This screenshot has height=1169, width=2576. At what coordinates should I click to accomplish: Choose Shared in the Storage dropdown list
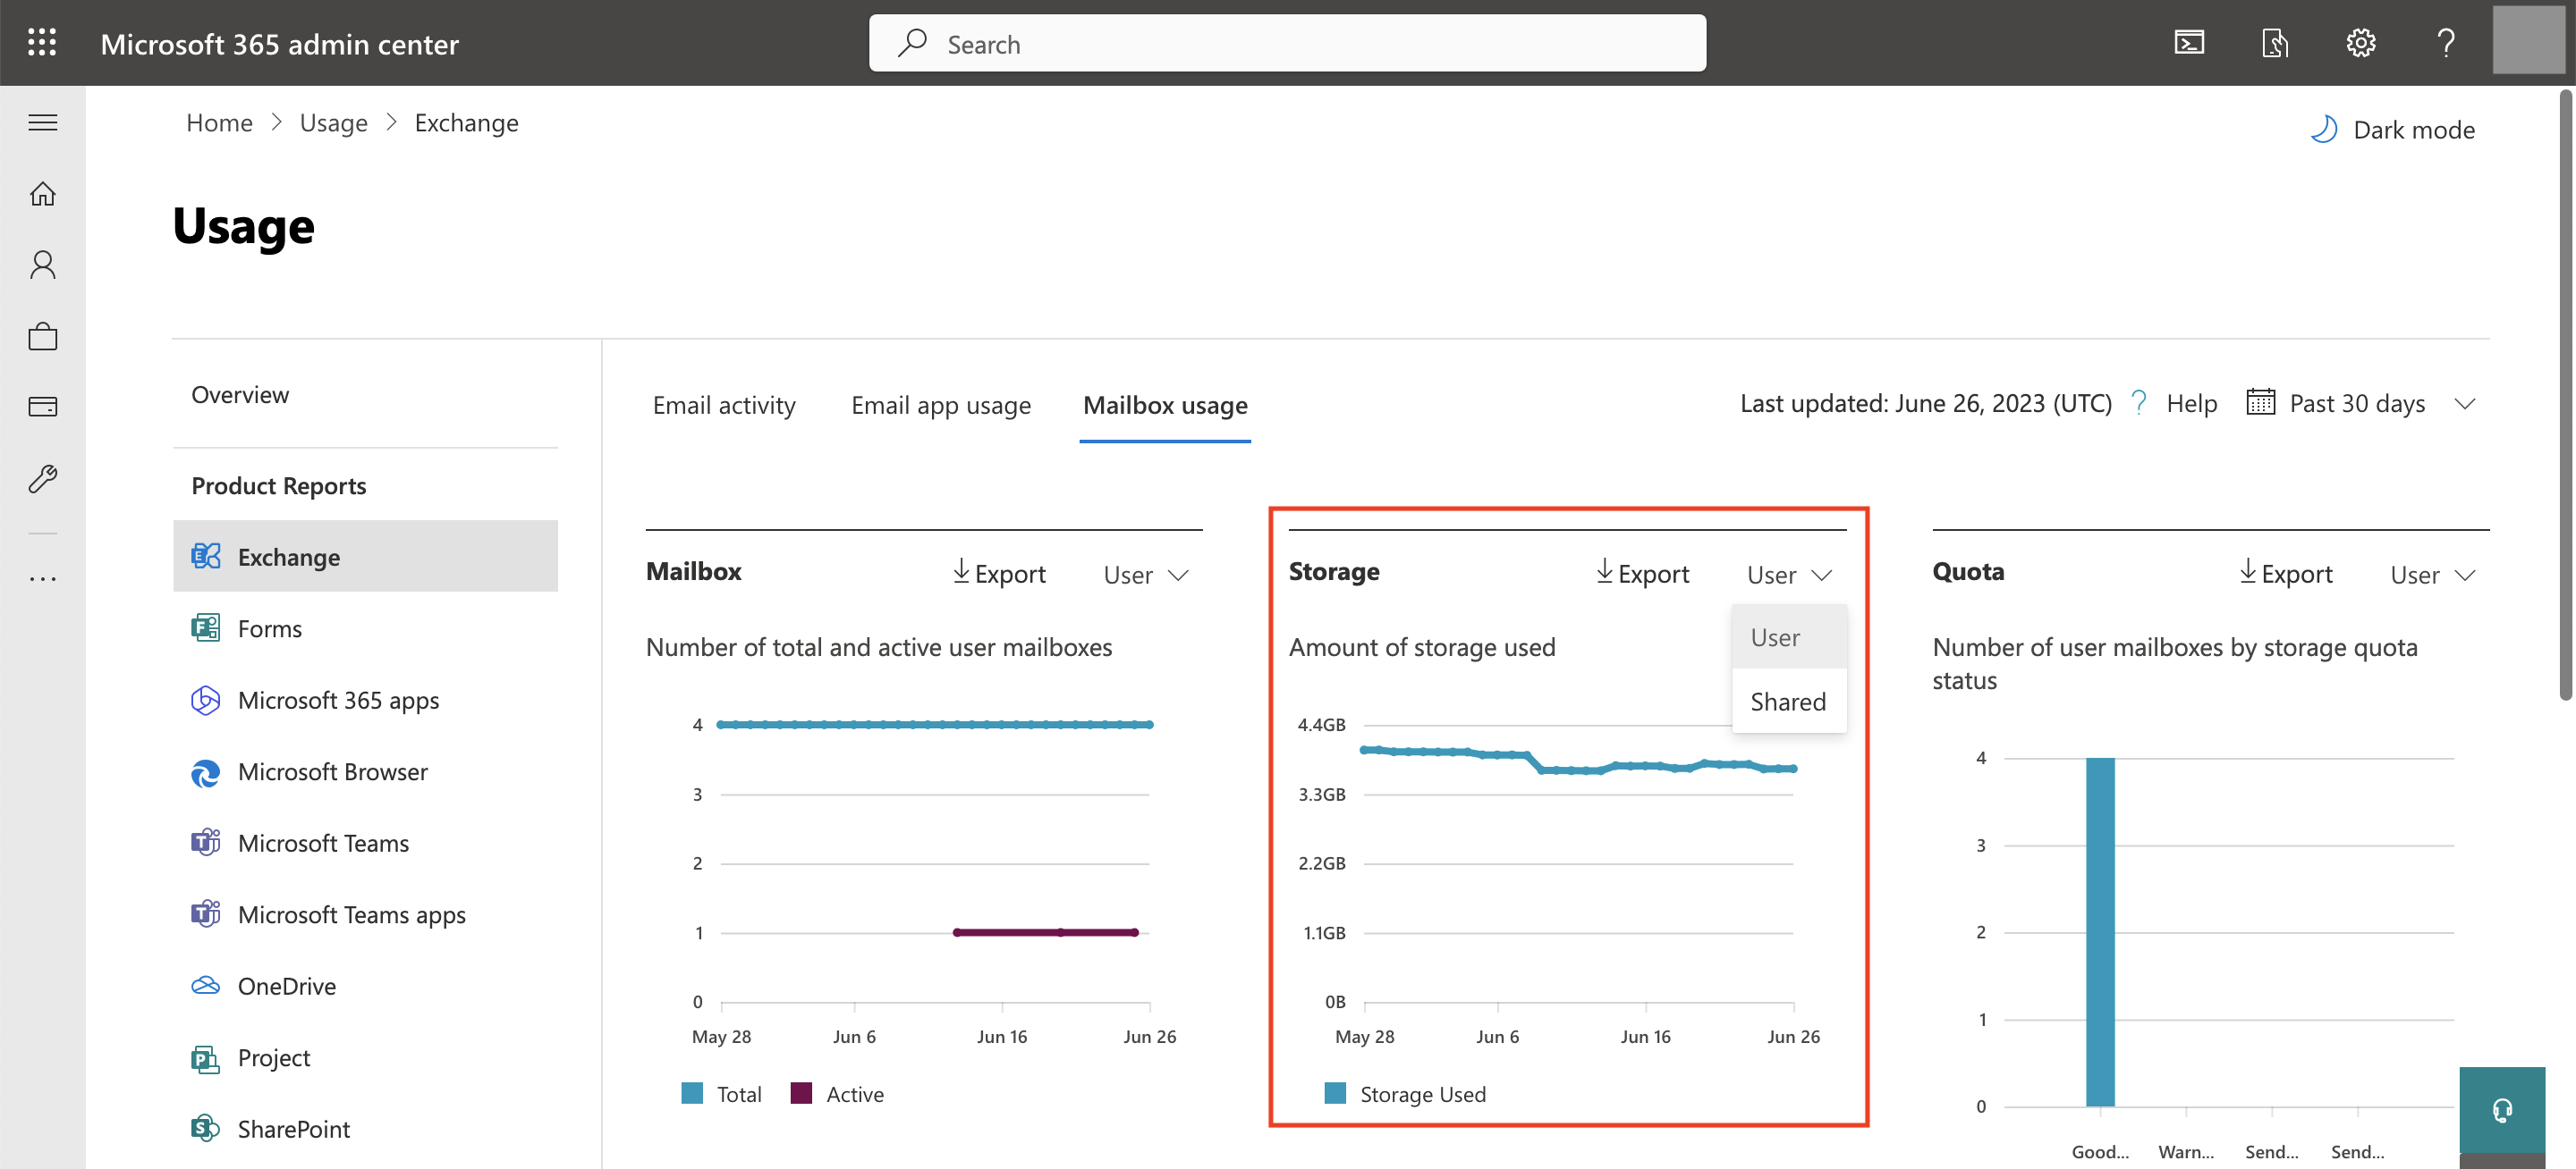click(1789, 701)
